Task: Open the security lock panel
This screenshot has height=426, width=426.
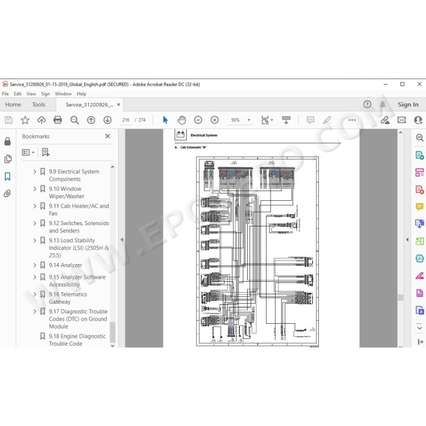Action: [7, 141]
